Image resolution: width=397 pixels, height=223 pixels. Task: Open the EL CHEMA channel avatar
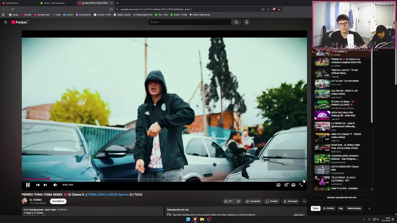tap(25, 201)
